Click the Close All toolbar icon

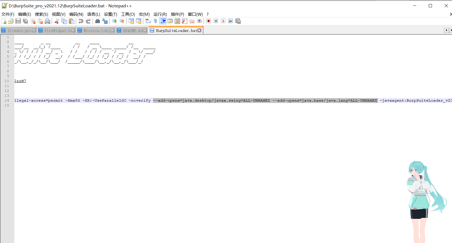point(40,21)
